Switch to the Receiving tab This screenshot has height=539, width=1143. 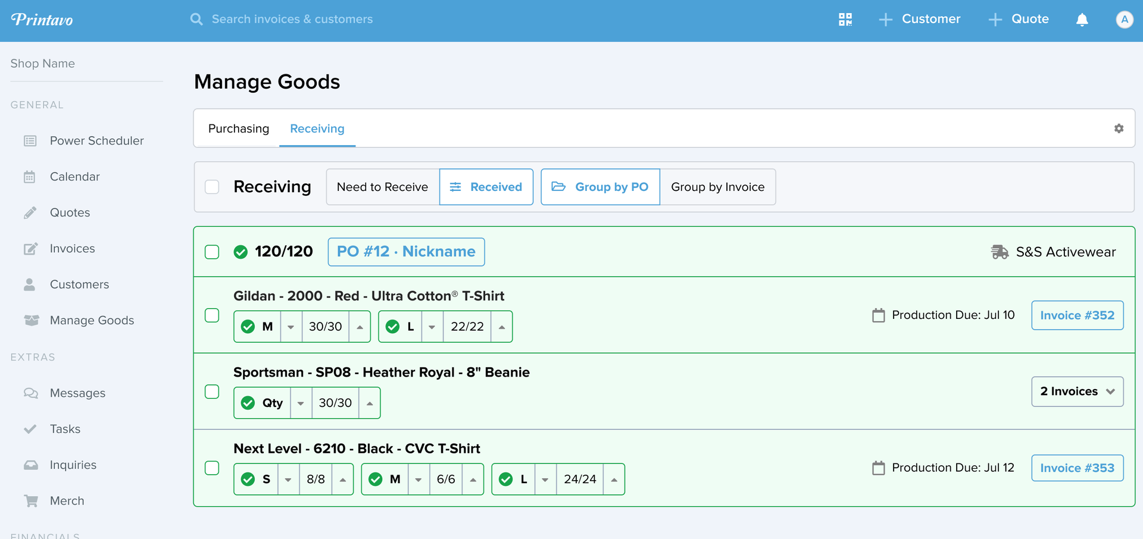pos(317,129)
